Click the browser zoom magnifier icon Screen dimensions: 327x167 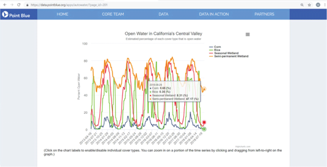coord(302,5)
